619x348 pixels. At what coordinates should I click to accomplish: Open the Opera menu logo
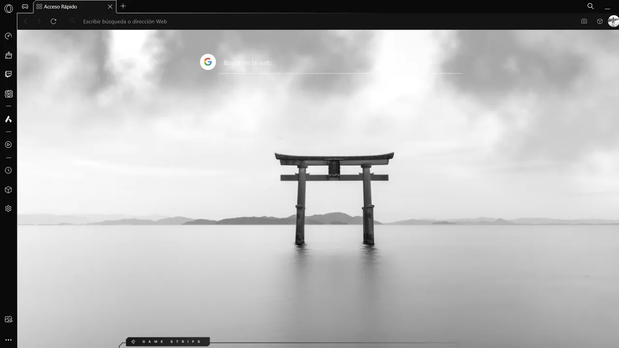(x=8, y=9)
